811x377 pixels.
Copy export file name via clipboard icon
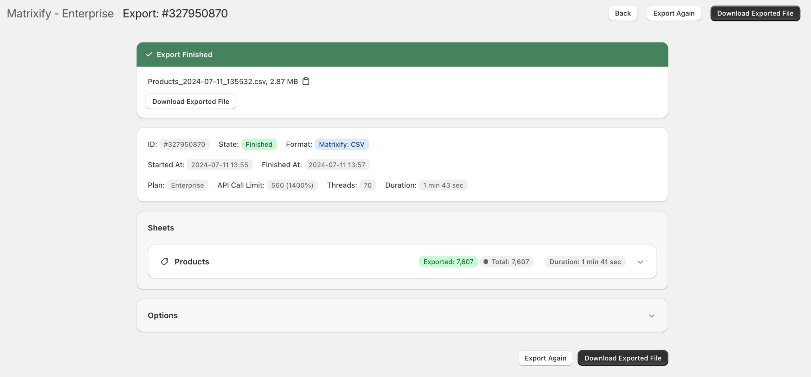pos(306,81)
